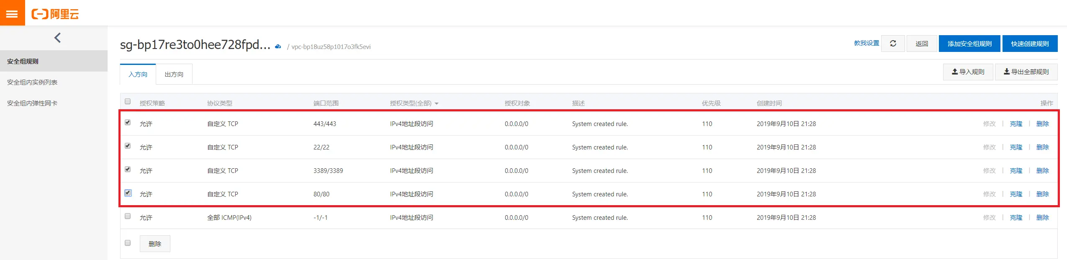The height and width of the screenshot is (260, 1067).
Task: Clone the 80/80 rule
Action: (1016, 194)
